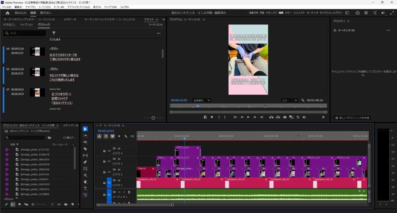Click the Home icon in the top bar
397x213 pixels.
(x=7, y=13)
